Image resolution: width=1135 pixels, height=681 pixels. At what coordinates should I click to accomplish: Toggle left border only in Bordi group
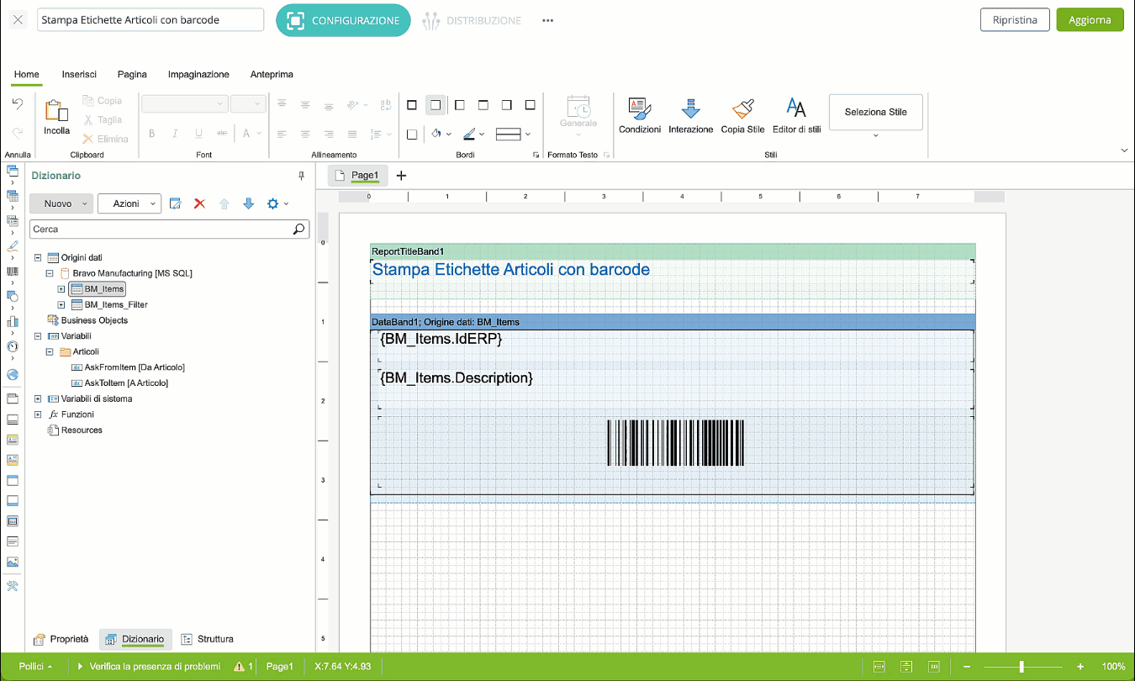tap(459, 105)
